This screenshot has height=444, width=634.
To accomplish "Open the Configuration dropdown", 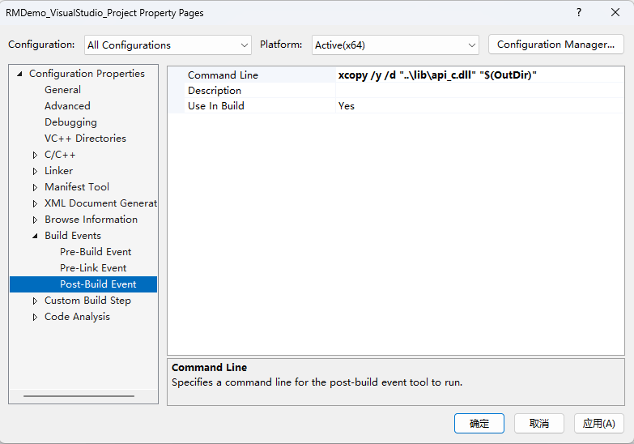I will tap(168, 45).
